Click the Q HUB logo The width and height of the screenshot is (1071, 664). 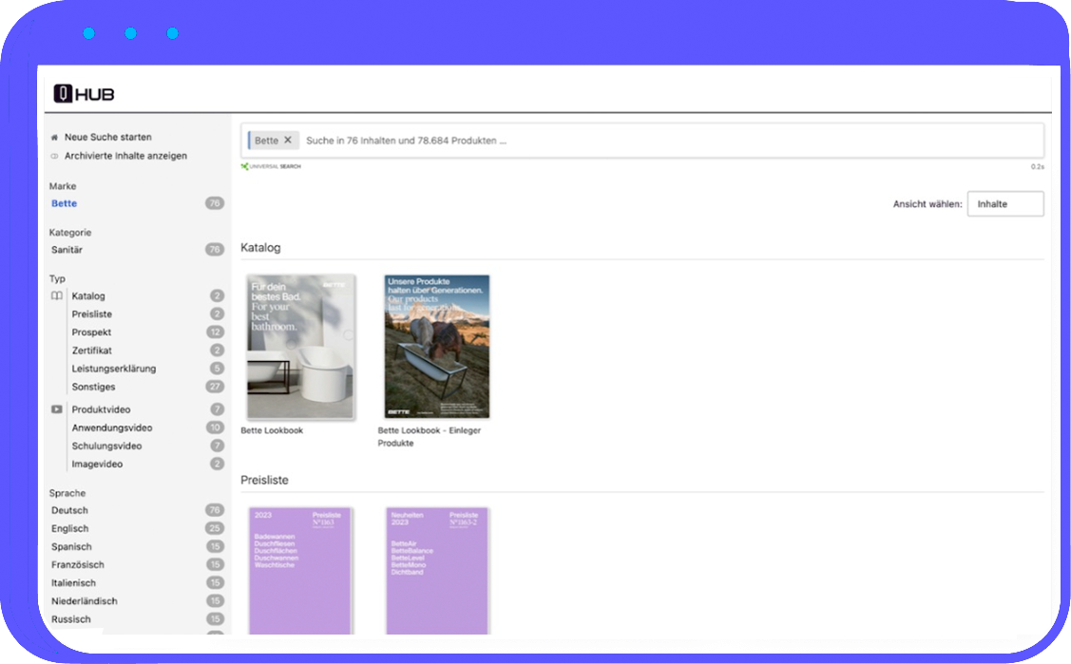84,94
